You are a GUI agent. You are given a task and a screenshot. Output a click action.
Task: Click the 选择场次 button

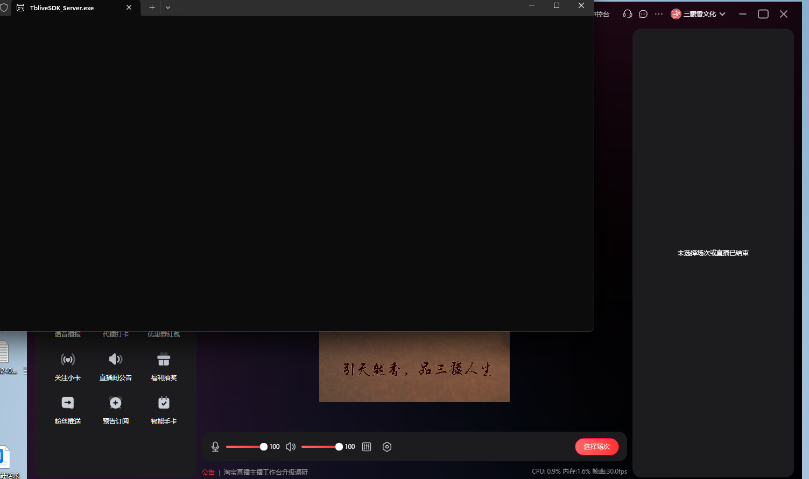point(597,447)
